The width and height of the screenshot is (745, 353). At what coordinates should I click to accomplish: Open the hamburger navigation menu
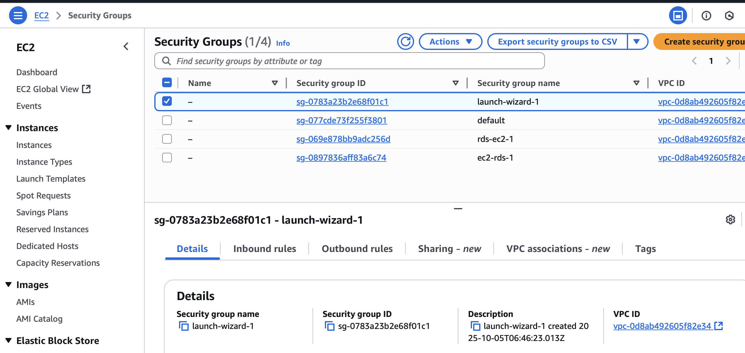coord(18,15)
